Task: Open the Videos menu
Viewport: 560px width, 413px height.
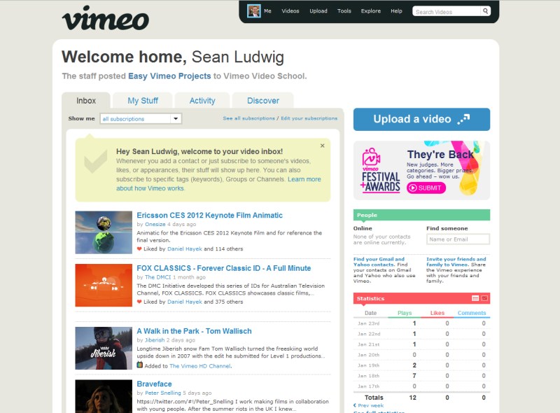Action: 290,11
